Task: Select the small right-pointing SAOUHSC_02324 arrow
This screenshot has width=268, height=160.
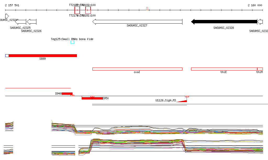Action: (x=7, y=16)
